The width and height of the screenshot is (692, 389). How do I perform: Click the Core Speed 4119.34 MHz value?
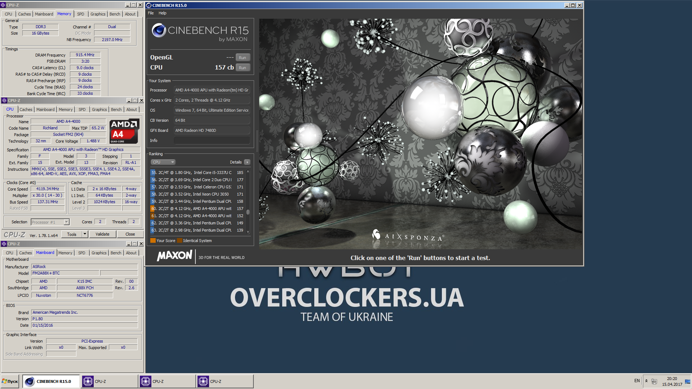coord(48,189)
